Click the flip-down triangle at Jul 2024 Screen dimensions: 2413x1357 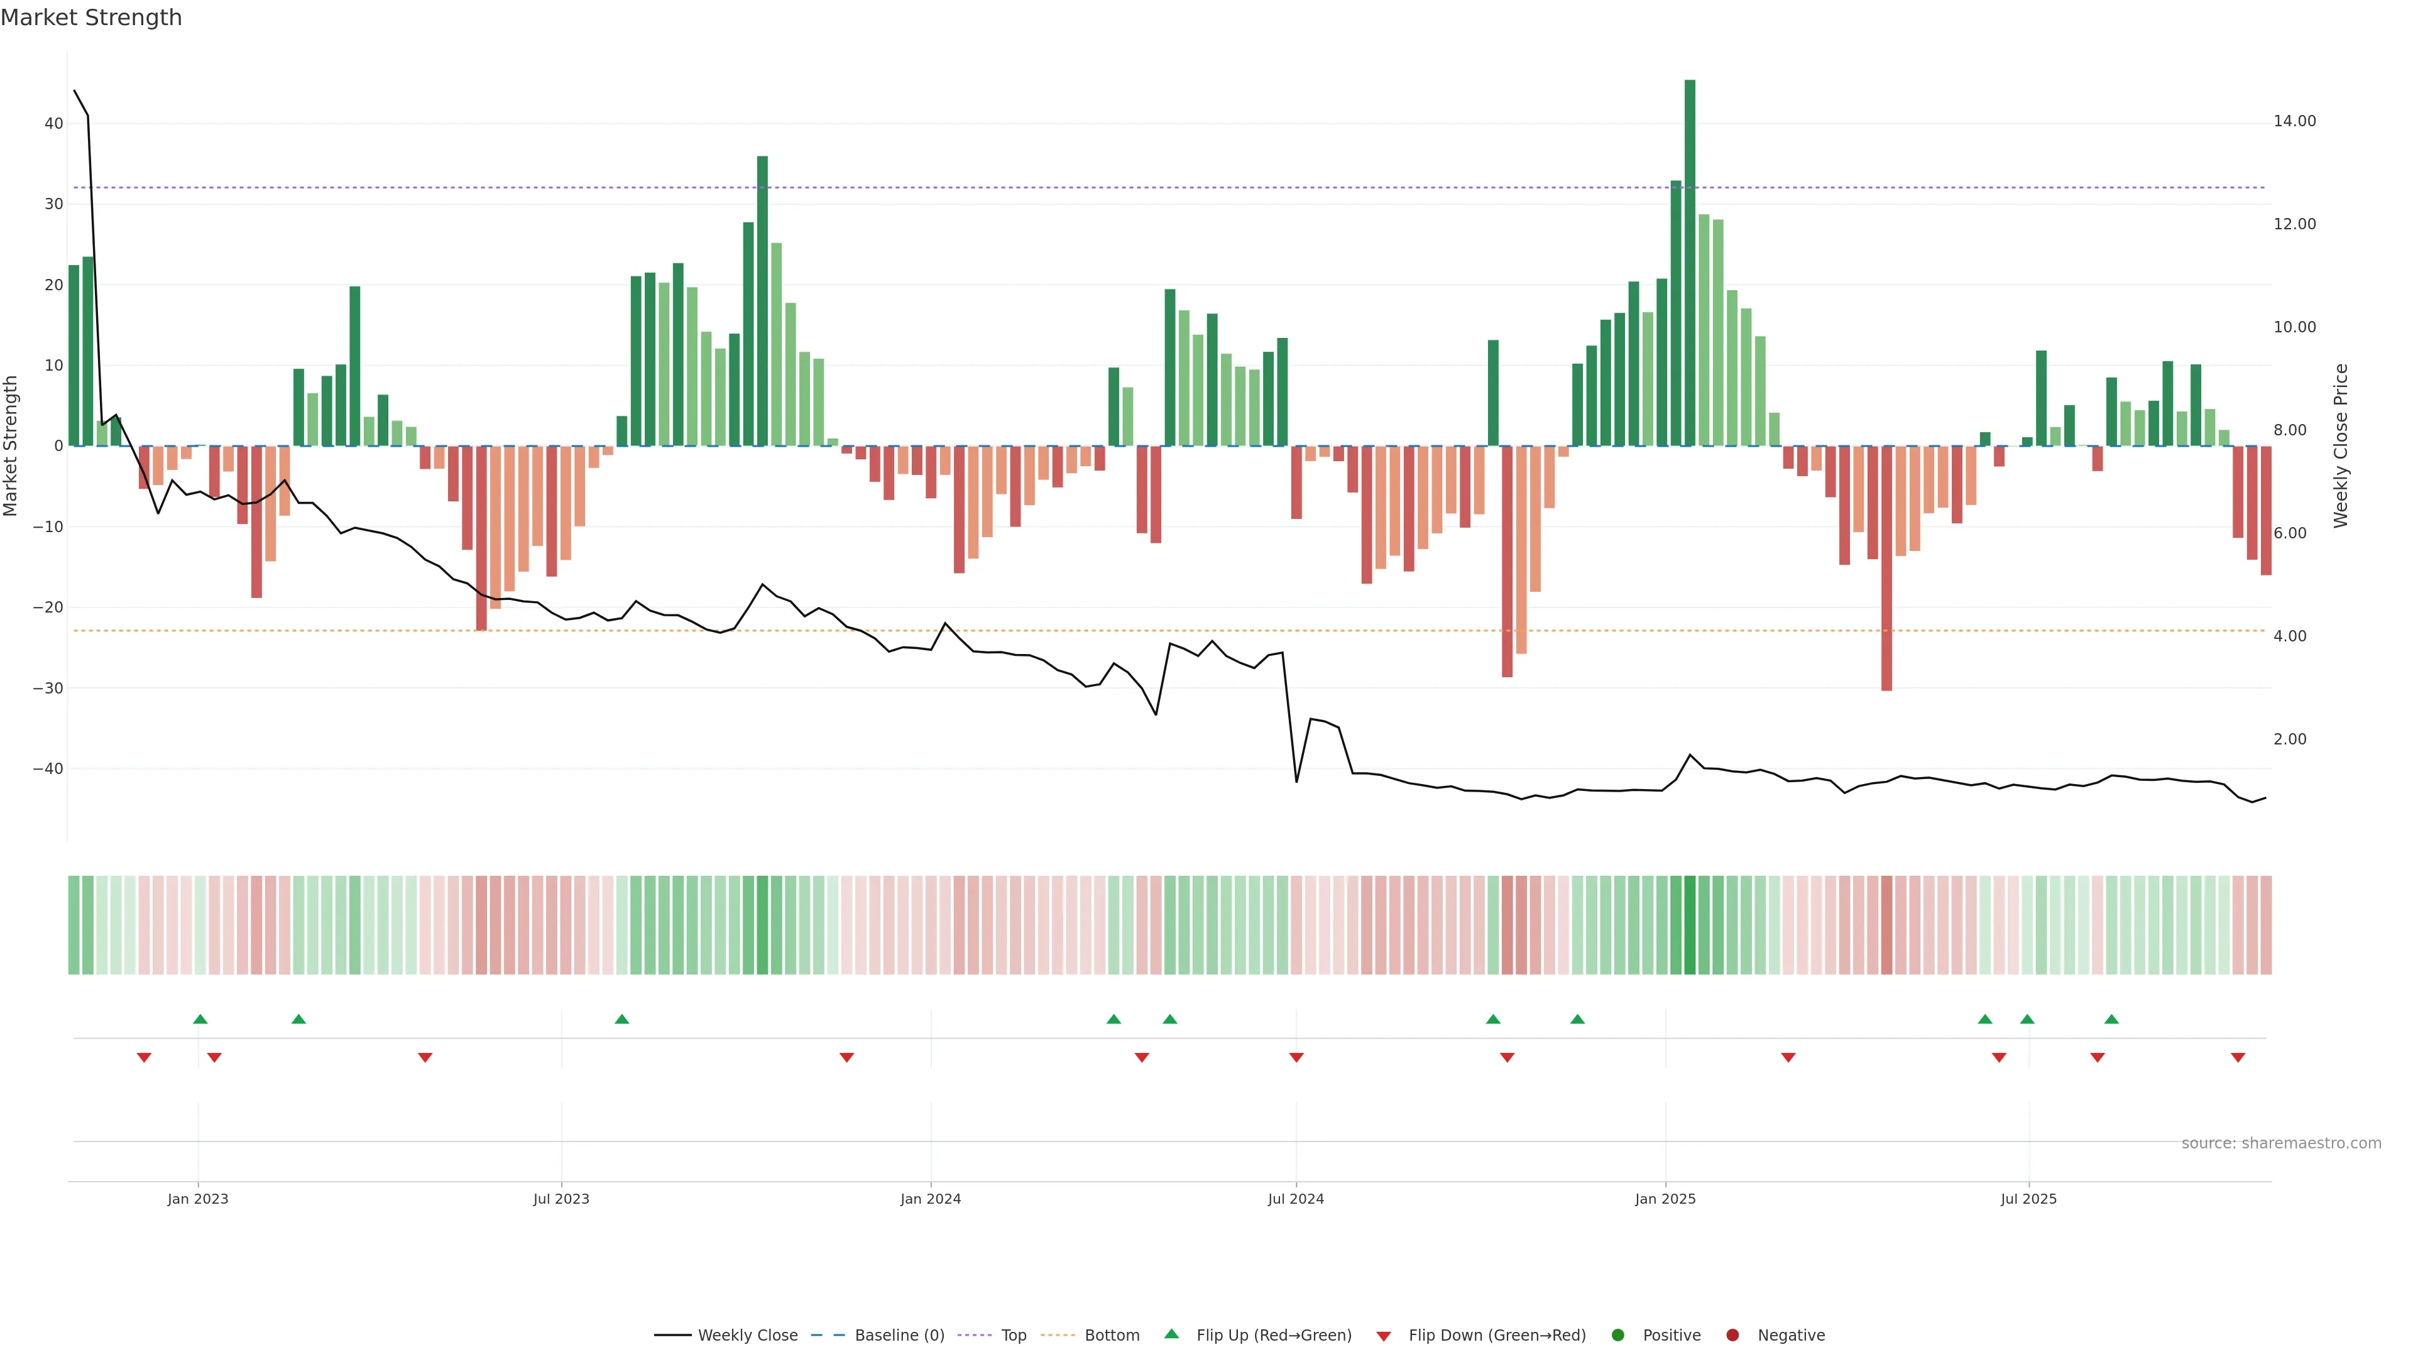pos(1296,1057)
